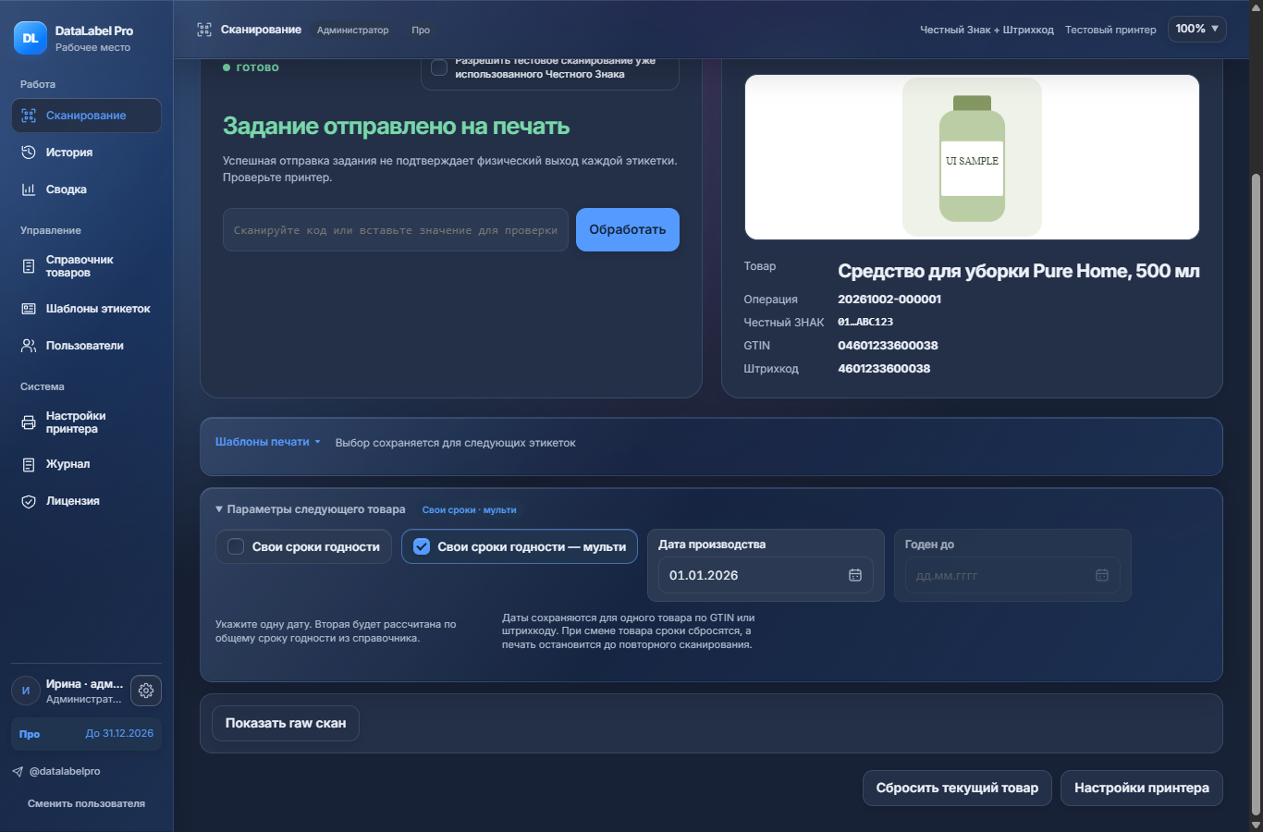Click the DataLabel Pro DL logo icon
1263x832 pixels.
pyautogui.click(x=31, y=38)
